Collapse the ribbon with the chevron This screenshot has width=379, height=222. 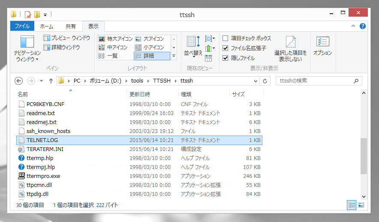[x=353, y=26]
